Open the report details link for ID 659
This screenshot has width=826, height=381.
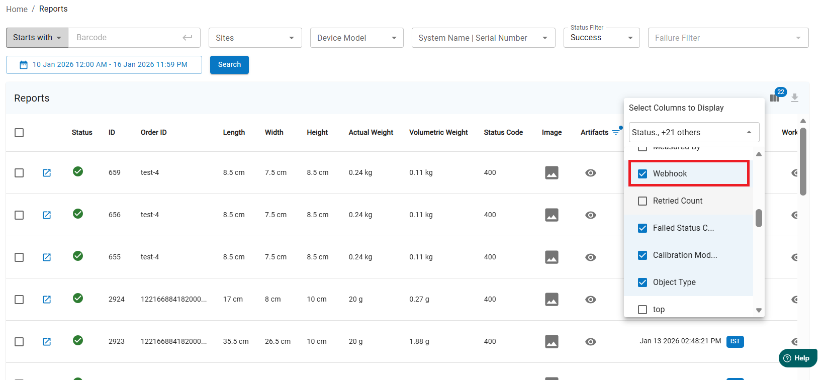pos(47,173)
